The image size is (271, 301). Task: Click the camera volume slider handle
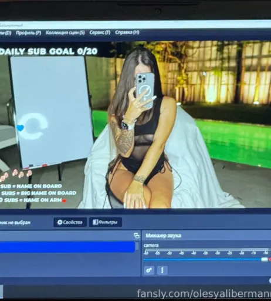(x=265, y=259)
